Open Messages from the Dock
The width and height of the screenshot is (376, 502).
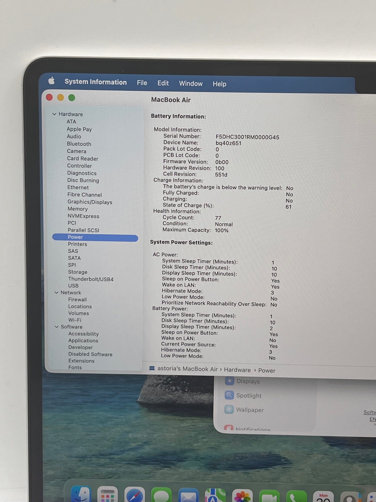[x=161, y=495]
